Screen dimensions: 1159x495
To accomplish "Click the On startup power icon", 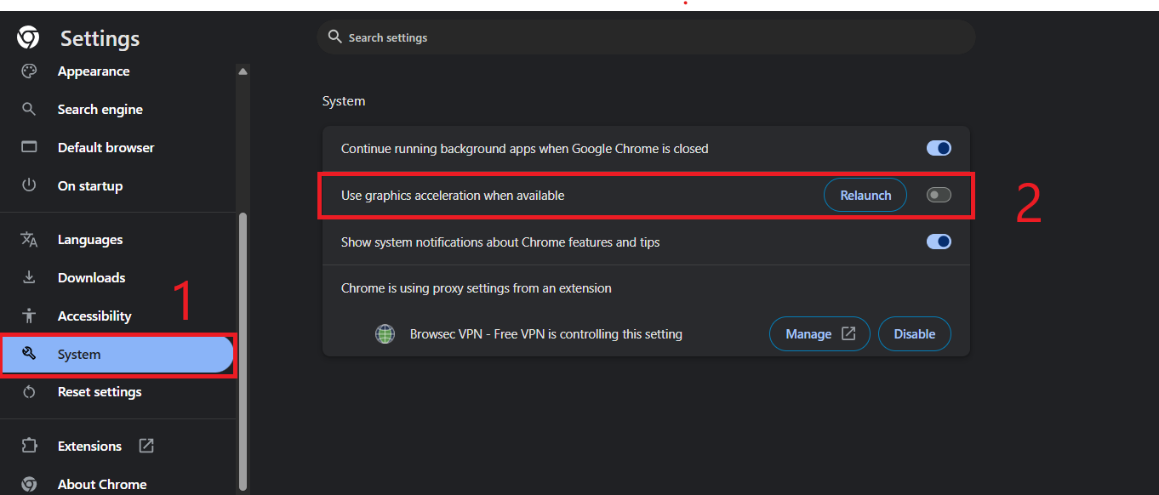I will click(x=29, y=185).
